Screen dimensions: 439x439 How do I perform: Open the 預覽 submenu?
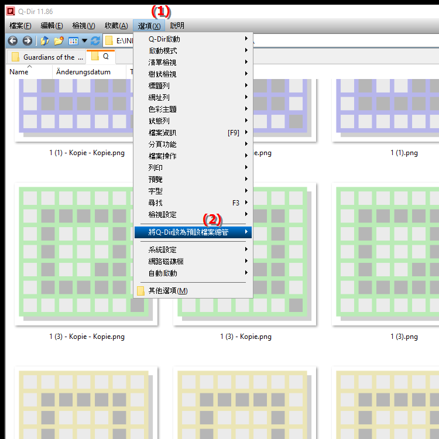pos(193,180)
